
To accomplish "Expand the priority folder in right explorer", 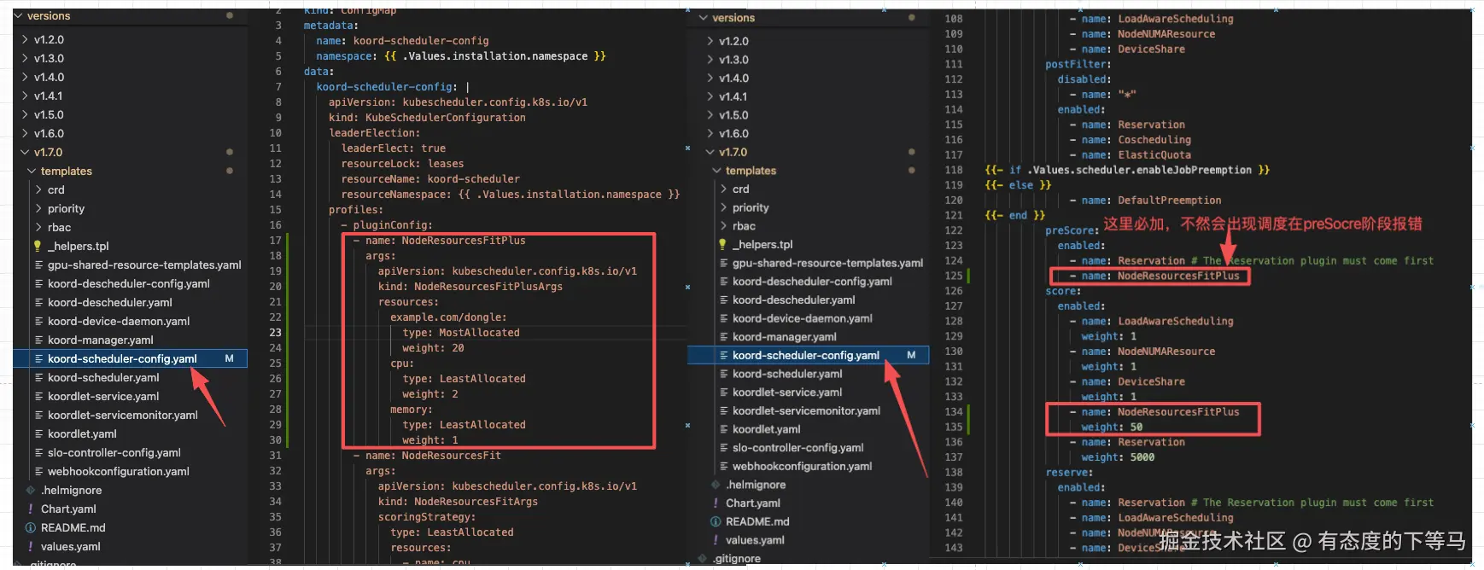I will click(x=724, y=207).
